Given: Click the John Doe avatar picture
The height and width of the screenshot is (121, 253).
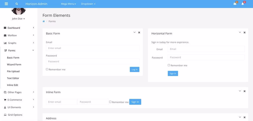Looking at the screenshot, I should (x=18, y=11).
